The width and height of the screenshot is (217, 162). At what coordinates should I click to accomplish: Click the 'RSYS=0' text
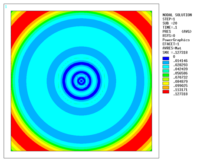[169, 35]
